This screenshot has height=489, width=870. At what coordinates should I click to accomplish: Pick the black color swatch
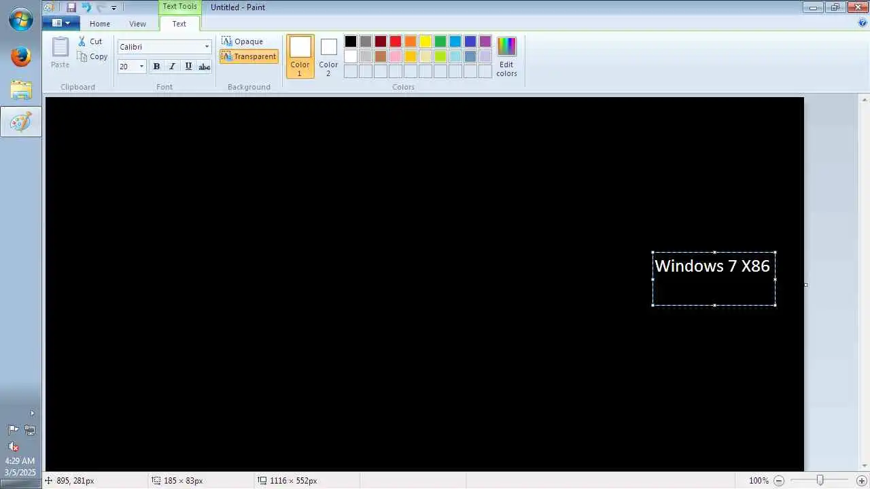pos(351,41)
